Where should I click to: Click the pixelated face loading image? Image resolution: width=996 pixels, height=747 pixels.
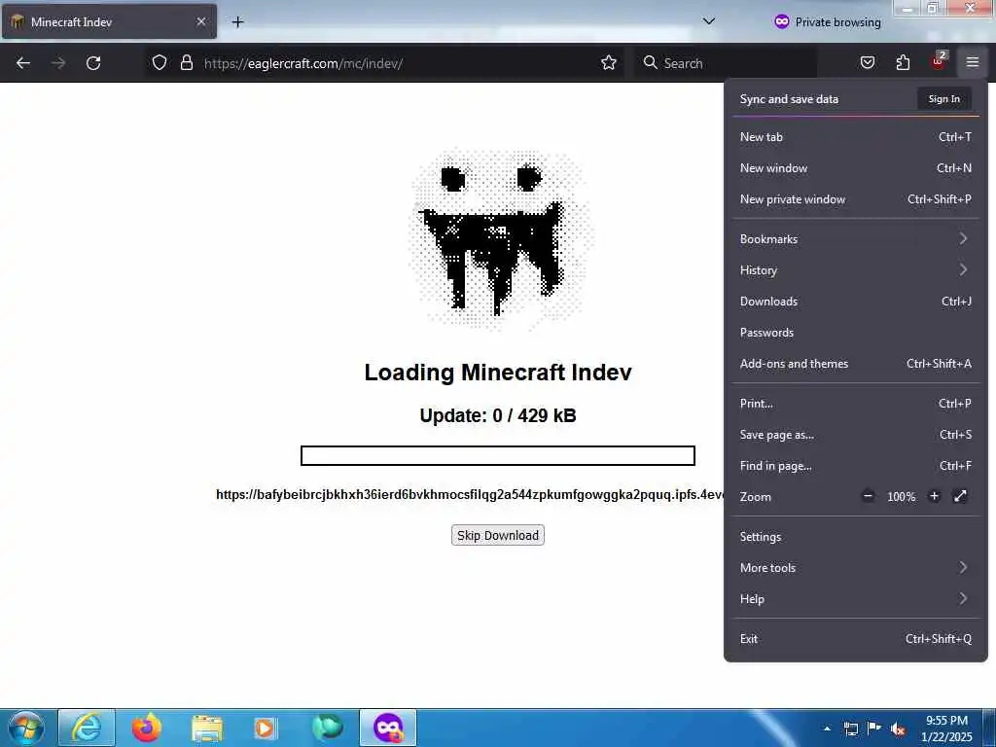(499, 239)
